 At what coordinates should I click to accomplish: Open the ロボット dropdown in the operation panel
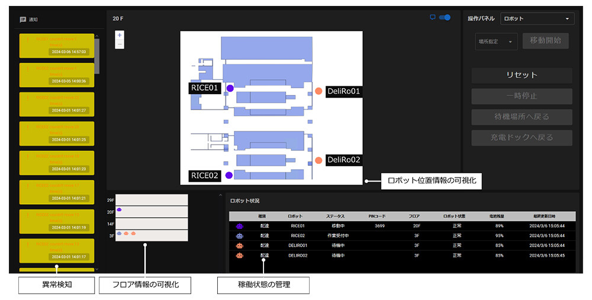(538, 18)
